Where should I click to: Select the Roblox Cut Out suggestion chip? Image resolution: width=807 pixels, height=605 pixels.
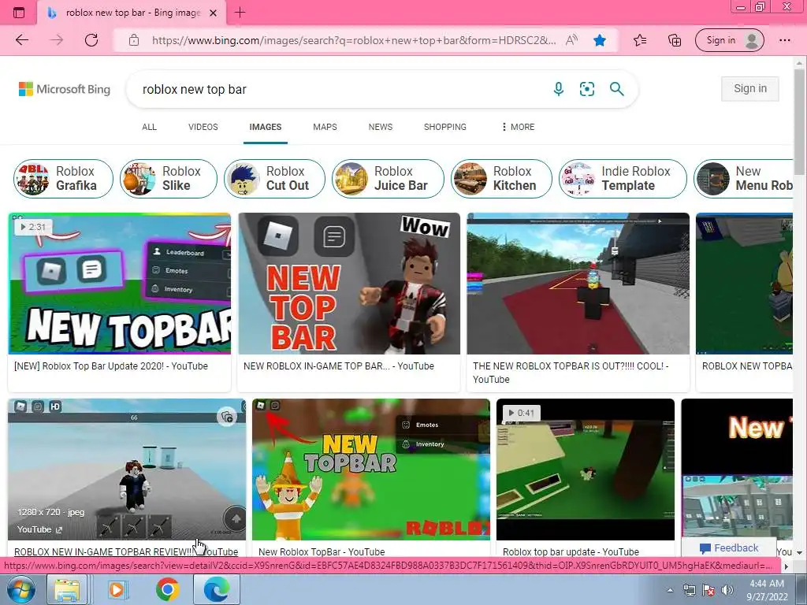(274, 179)
